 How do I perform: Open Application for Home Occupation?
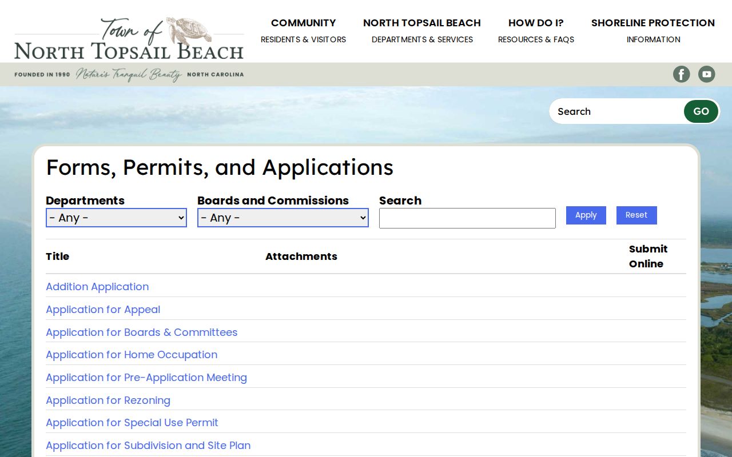click(x=132, y=355)
